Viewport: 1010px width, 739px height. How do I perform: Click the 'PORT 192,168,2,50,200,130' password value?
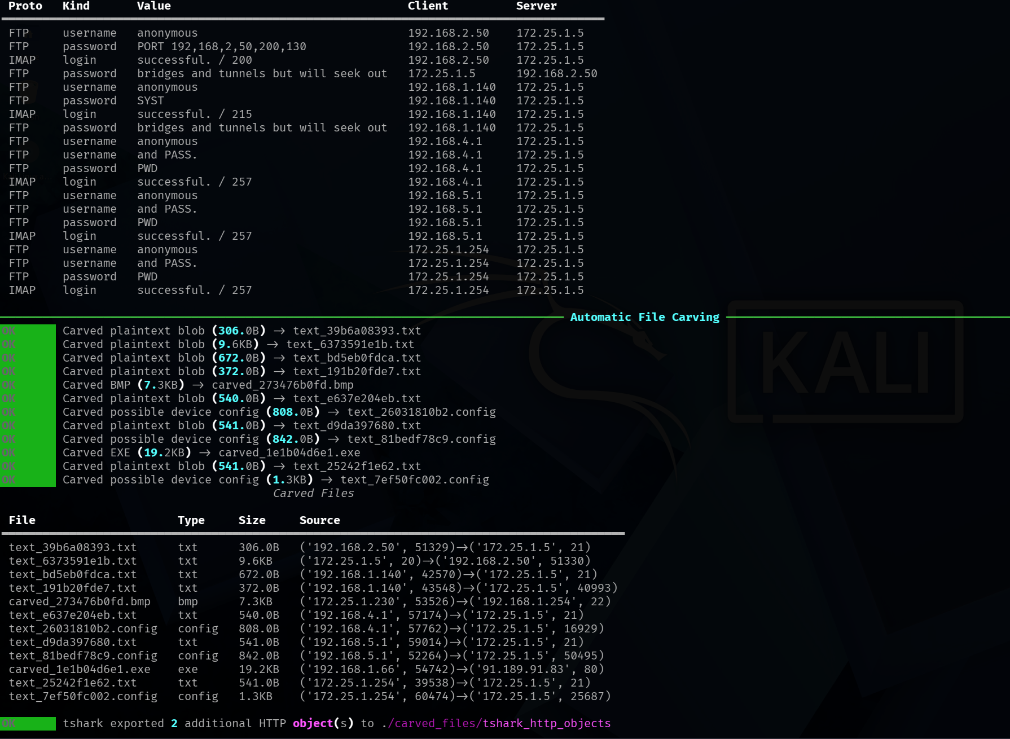pyautogui.click(x=222, y=47)
